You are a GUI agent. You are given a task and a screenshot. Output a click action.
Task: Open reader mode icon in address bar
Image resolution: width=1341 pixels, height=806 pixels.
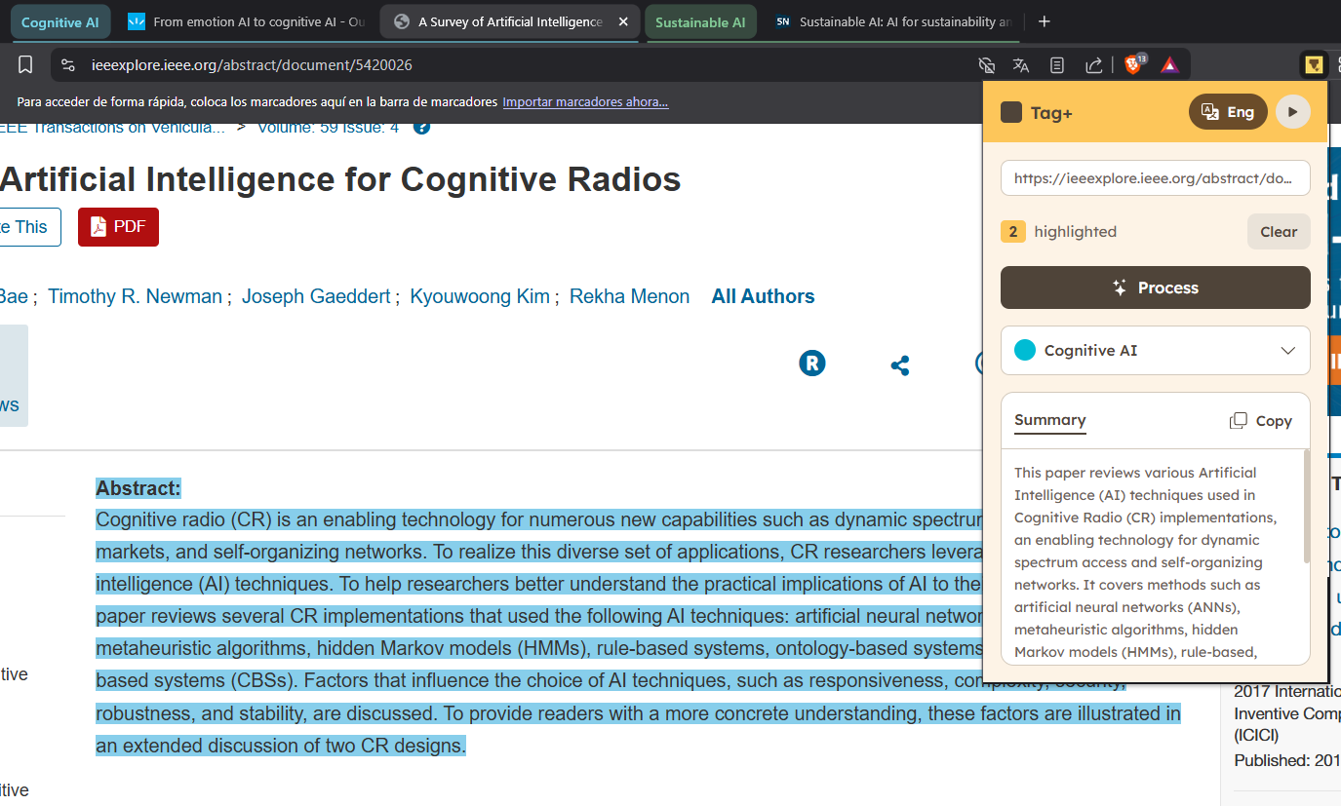1057,65
